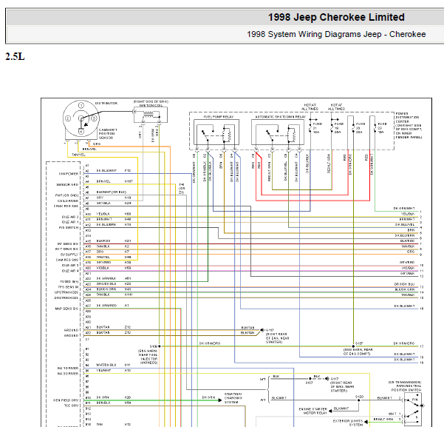
Task: Click the 'AUTOMATIC SHUTDOWN RELAY' label
Action: click(x=280, y=117)
